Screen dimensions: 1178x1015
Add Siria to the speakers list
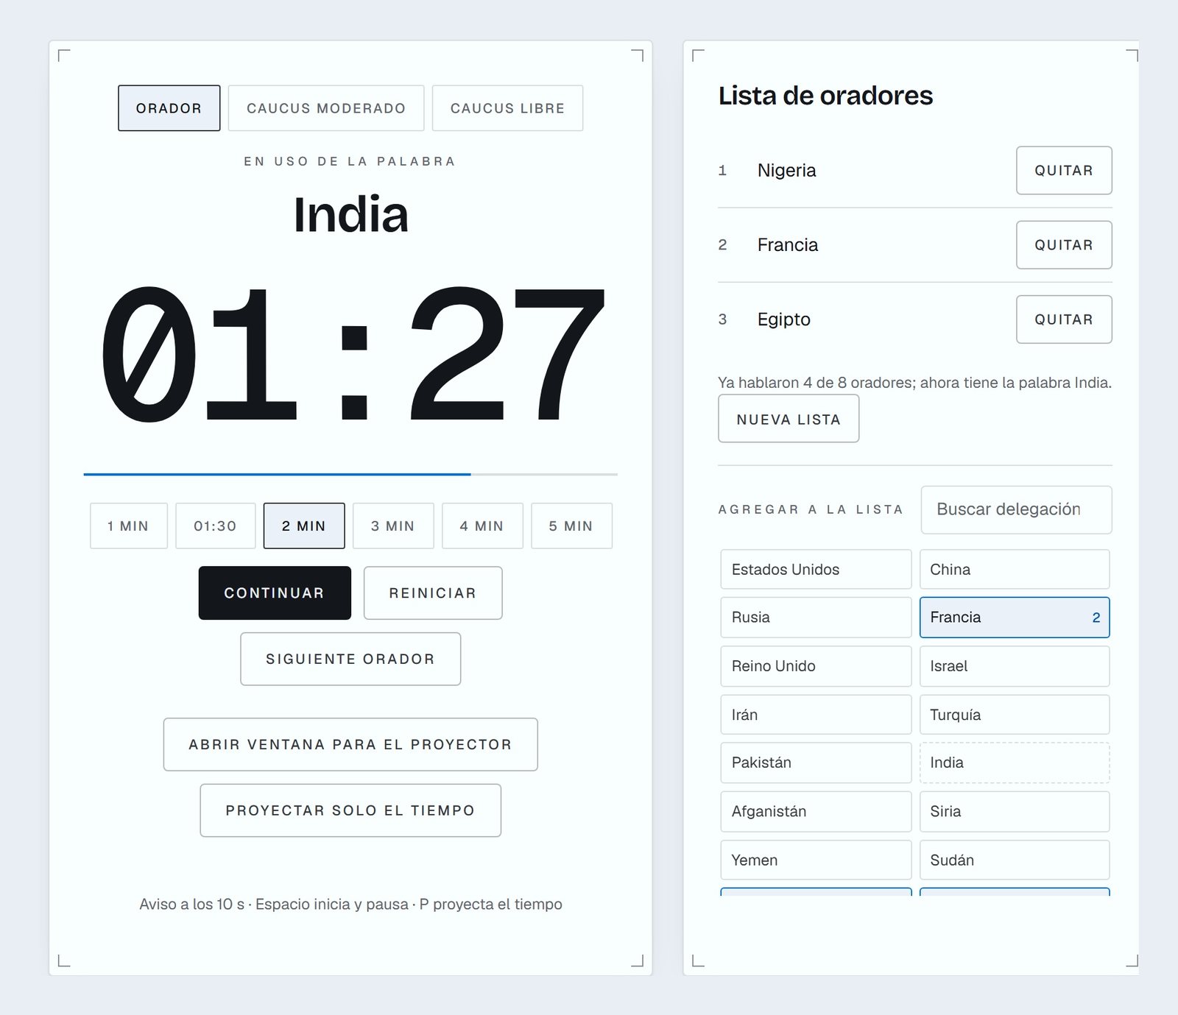[x=1015, y=811]
